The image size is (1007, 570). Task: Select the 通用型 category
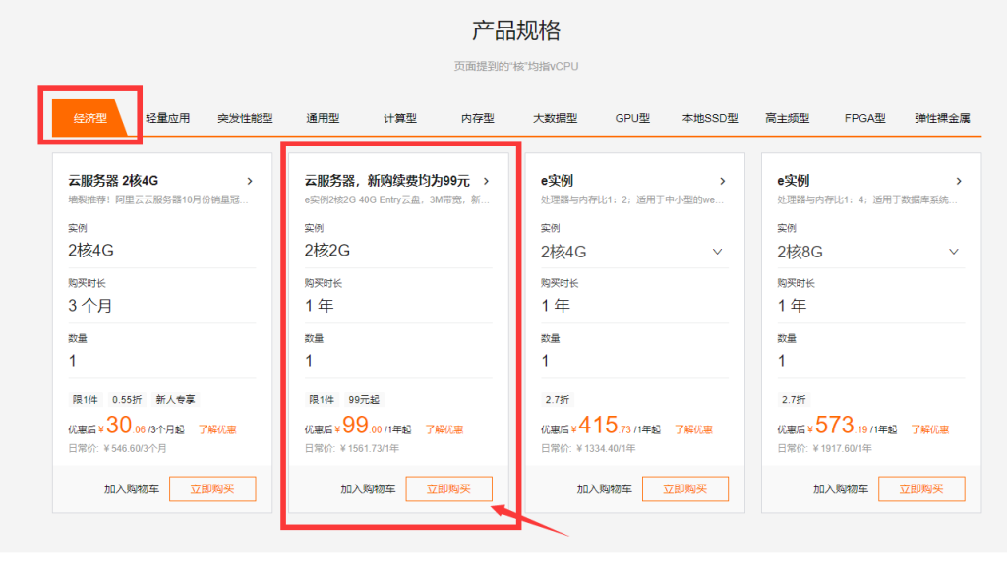[323, 116]
